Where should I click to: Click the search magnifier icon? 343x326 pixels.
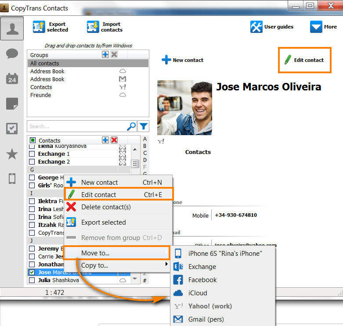131,126
